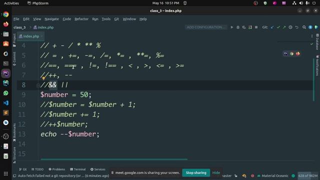Open the Services tool window tab
The width and height of the screenshot is (320, 180).
[98, 169]
